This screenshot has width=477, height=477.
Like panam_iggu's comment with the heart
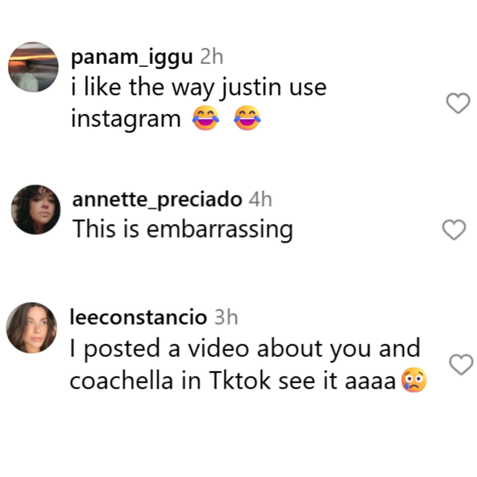(x=458, y=103)
